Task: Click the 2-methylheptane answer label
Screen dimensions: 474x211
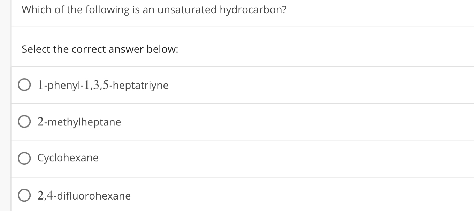Action: [79, 122]
